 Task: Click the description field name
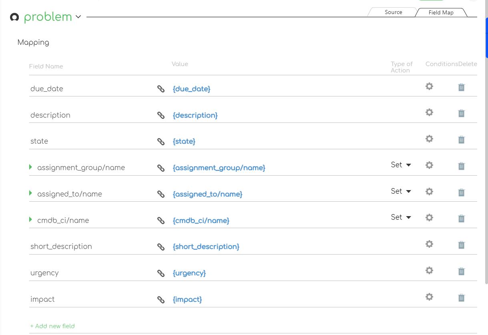click(50, 115)
